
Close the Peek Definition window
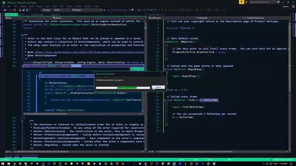[x=142, y=69]
